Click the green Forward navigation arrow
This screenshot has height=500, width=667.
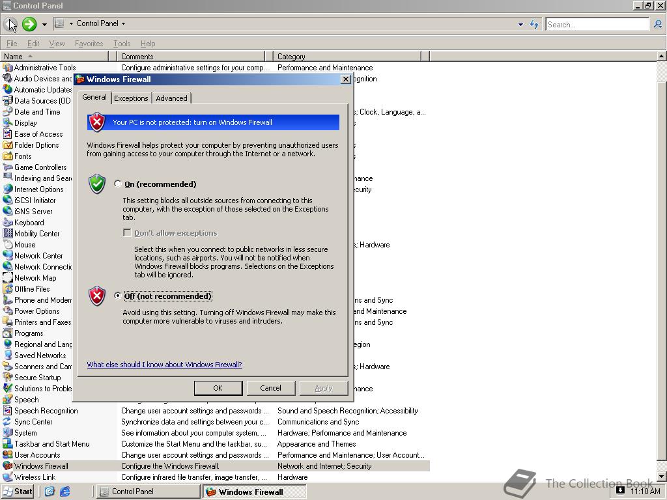pyautogui.click(x=29, y=24)
